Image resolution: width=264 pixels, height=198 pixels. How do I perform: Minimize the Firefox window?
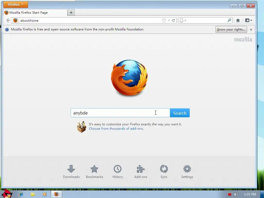[x=234, y=6]
